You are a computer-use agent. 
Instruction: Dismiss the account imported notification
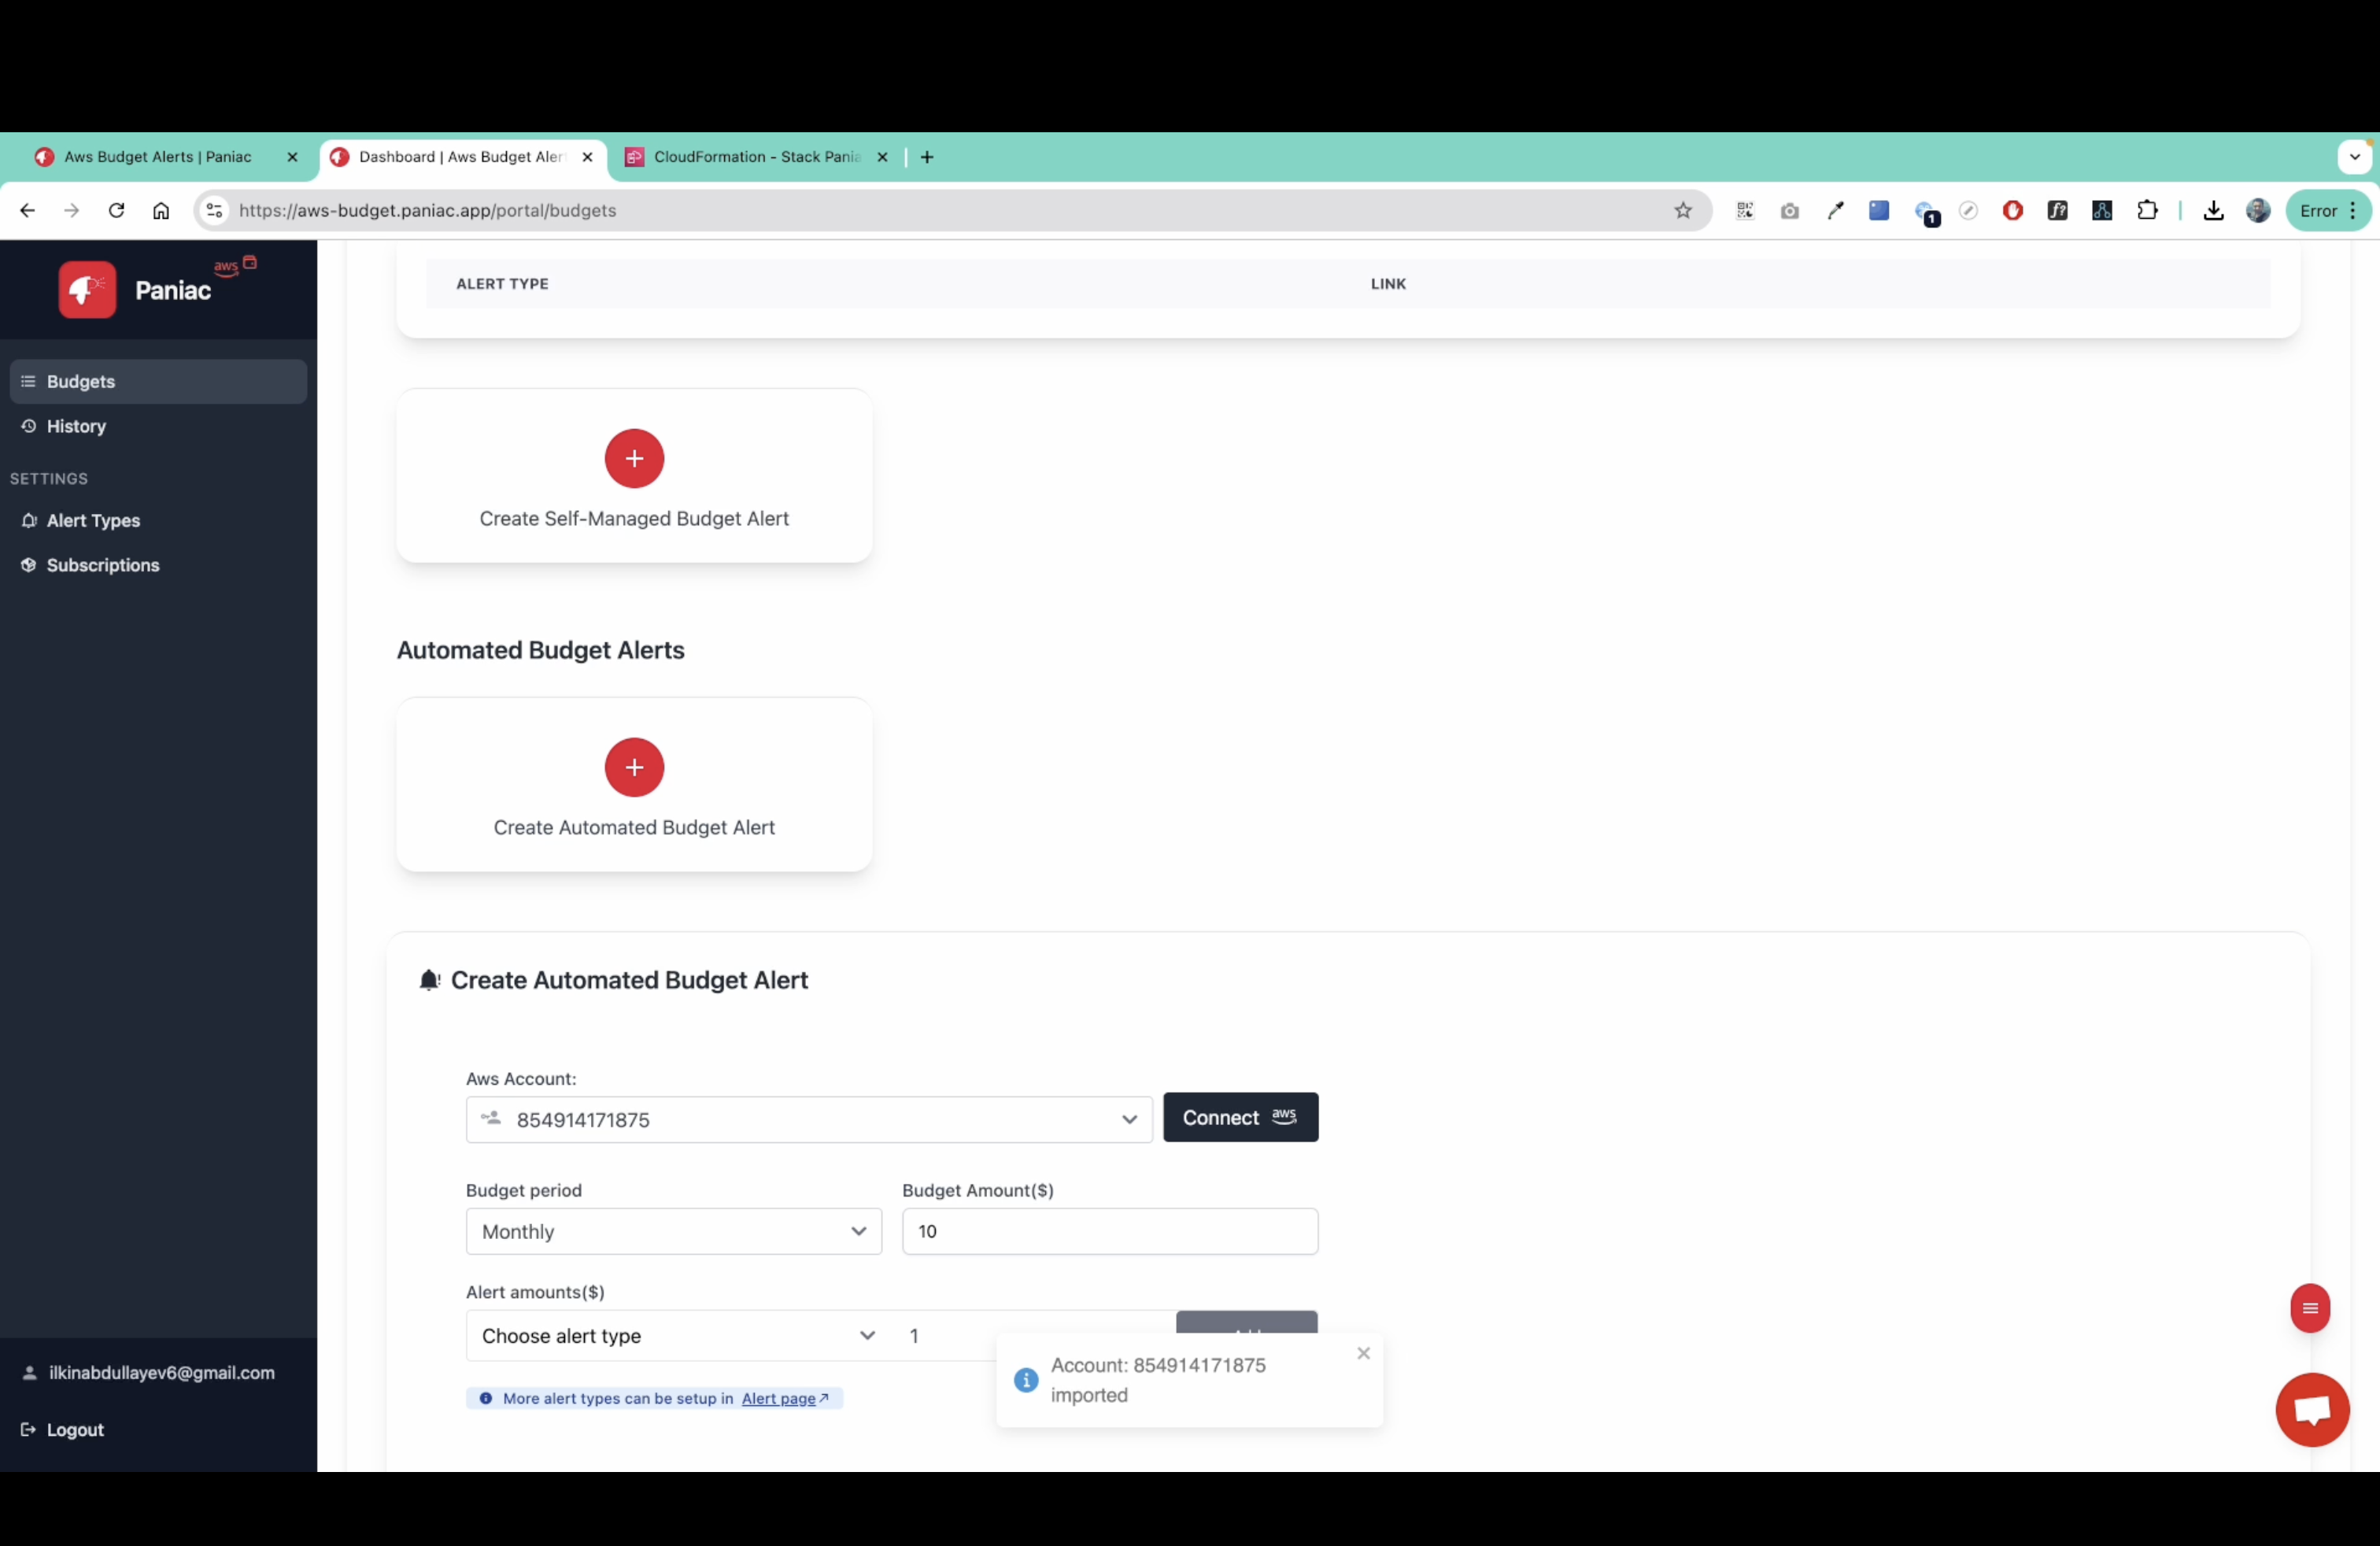coord(1362,1352)
